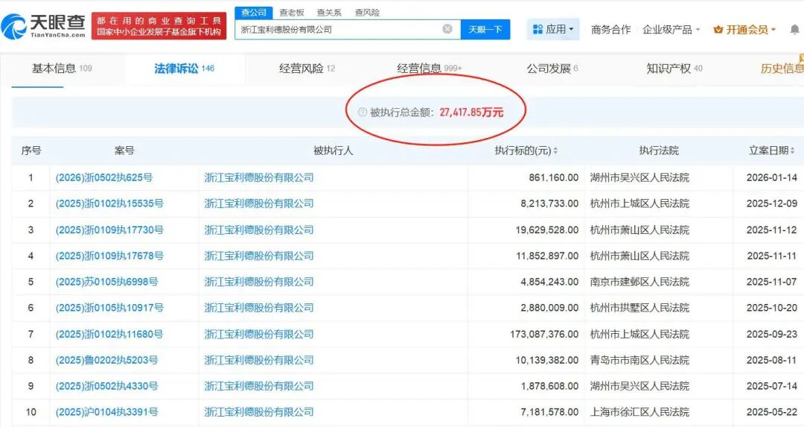The height and width of the screenshot is (427, 804).
Task: Open 商务合作 link
Action: pyautogui.click(x=610, y=30)
